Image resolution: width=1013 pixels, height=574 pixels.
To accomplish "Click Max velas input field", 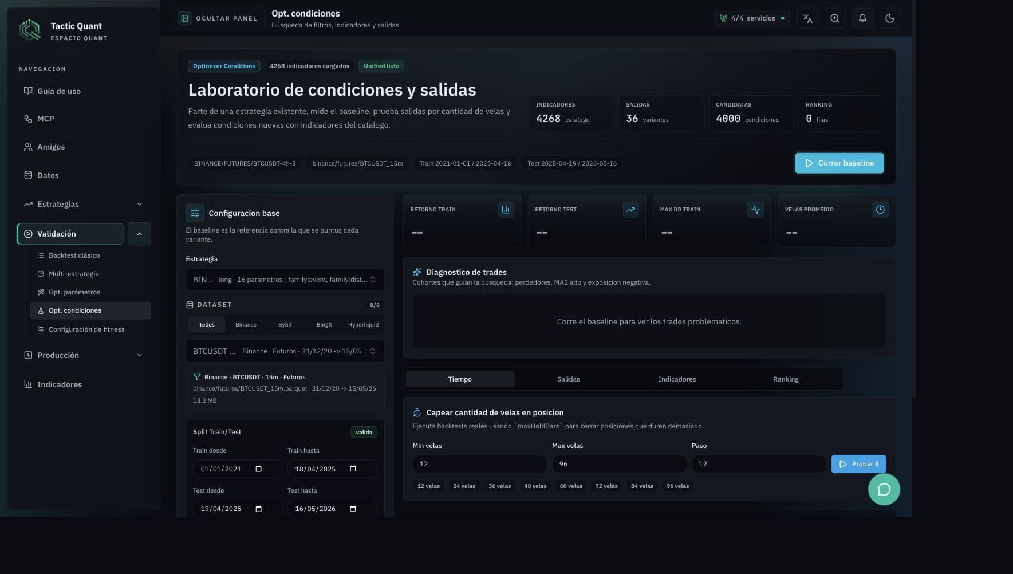I will click(619, 464).
